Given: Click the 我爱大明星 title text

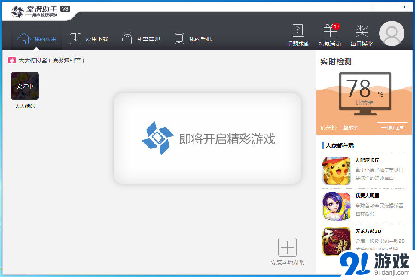Looking at the screenshot, I should pyautogui.click(x=367, y=196).
